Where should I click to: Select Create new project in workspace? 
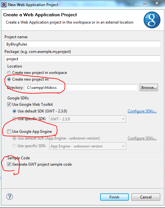(9, 73)
